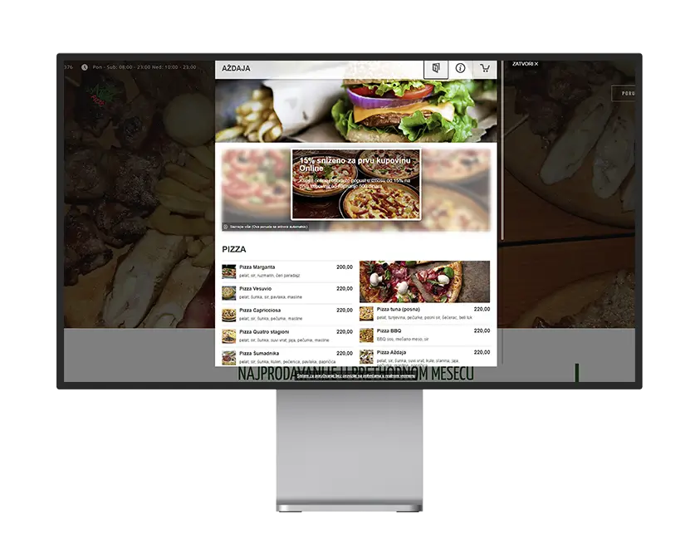Click the underlined ordering system link at the bottom
This screenshot has height=553, width=700.
click(x=355, y=376)
